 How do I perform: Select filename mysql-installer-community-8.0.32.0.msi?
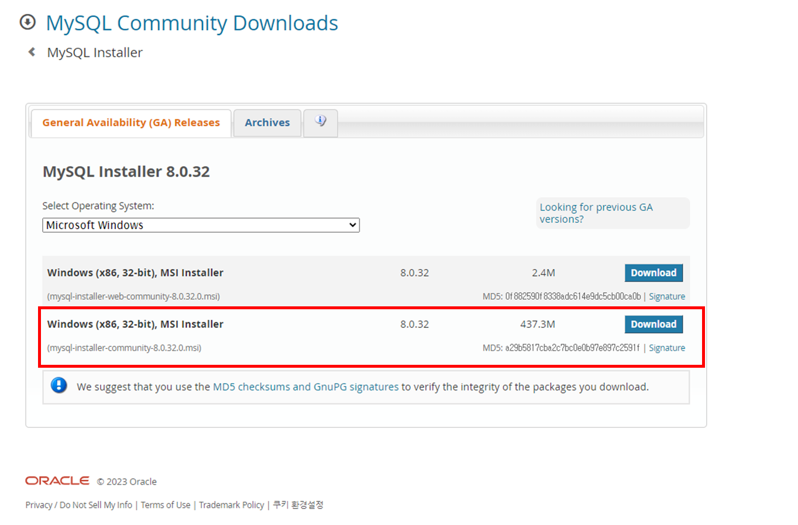click(124, 348)
